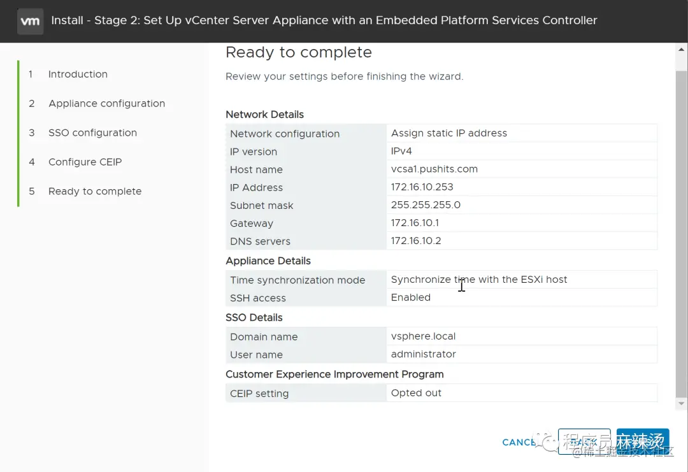This screenshot has width=688, height=472.
Task: Open the Appliance configuration step
Action: tap(106, 104)
